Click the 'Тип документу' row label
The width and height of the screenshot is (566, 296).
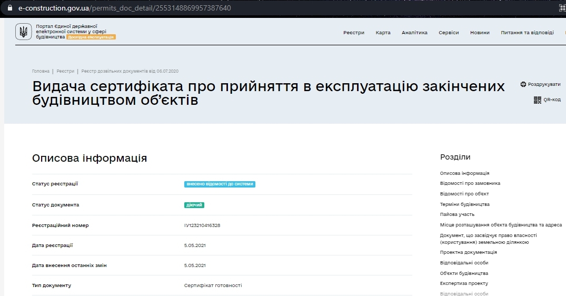click(x=51, y=285)
